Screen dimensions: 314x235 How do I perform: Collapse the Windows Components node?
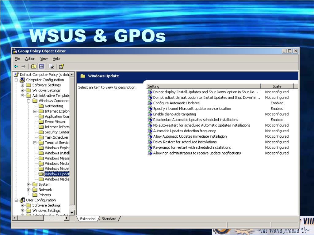point(29,101)
